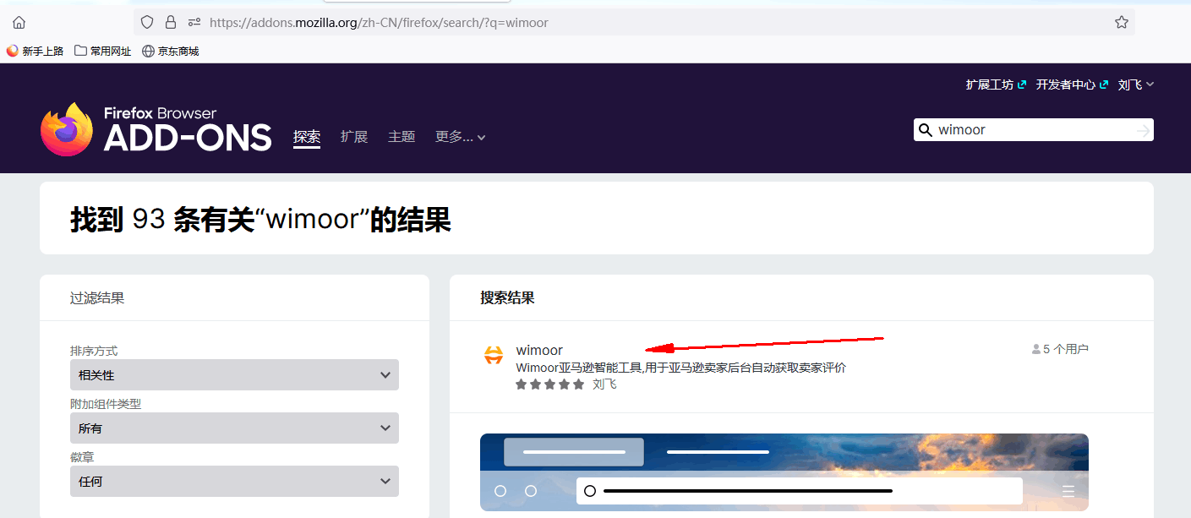Open the 新手上路 bookmark

click(36, 51)
